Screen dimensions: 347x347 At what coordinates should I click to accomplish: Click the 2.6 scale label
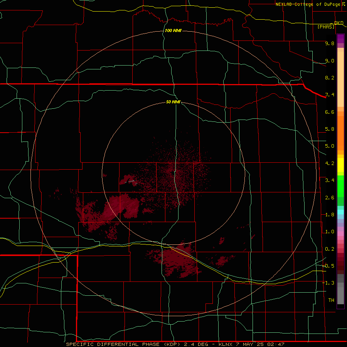coord(330,198)
